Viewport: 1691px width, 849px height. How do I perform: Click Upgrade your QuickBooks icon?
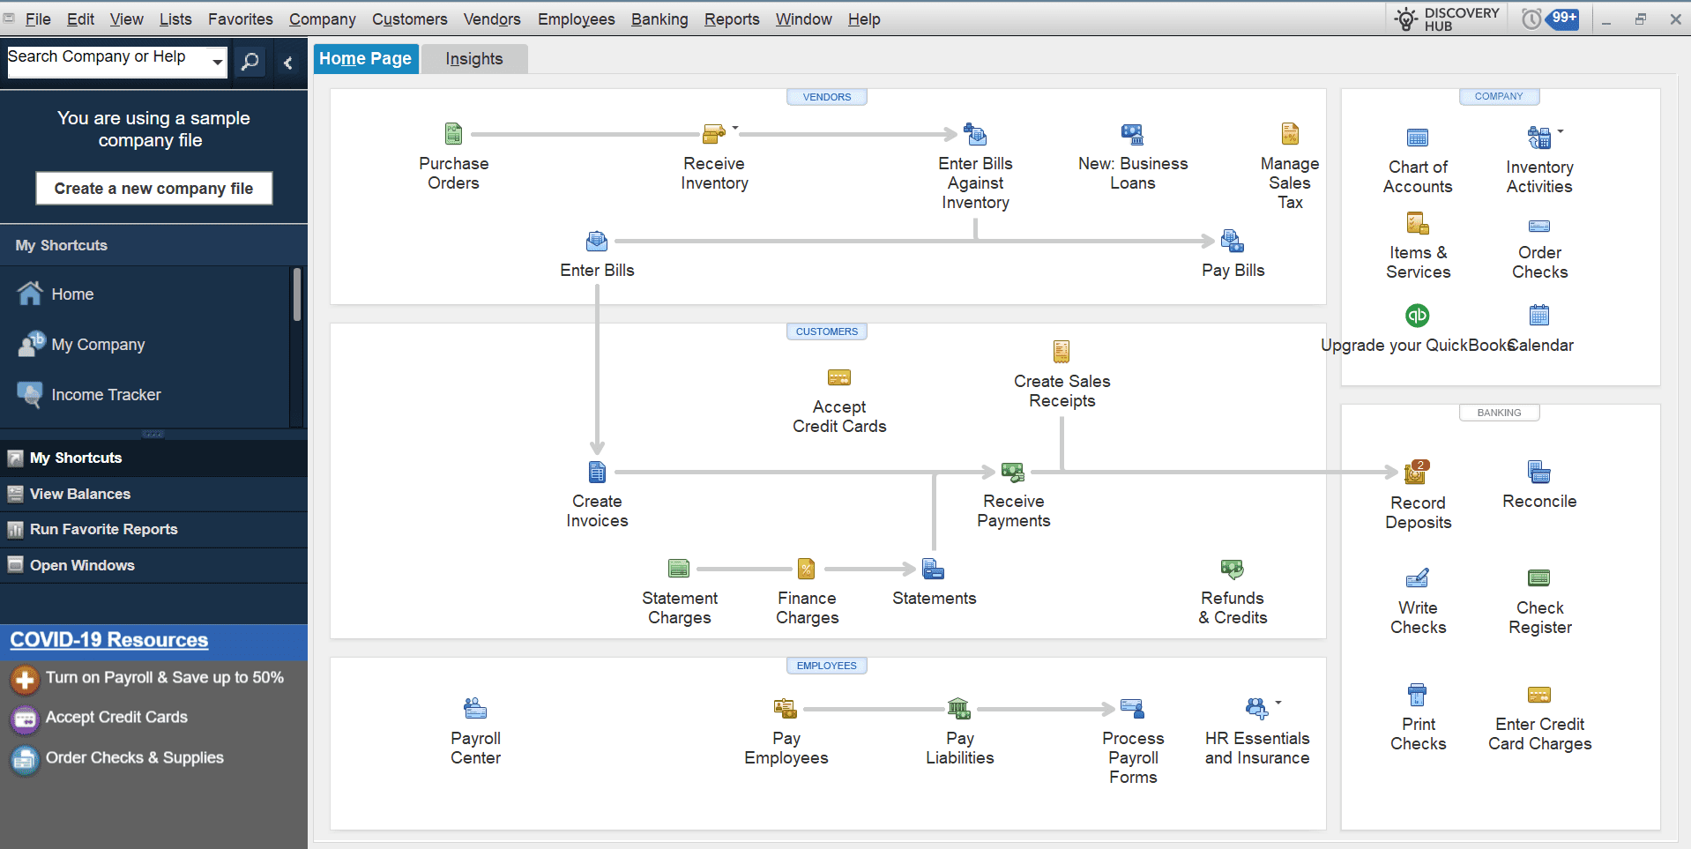tap(1418, 315)
